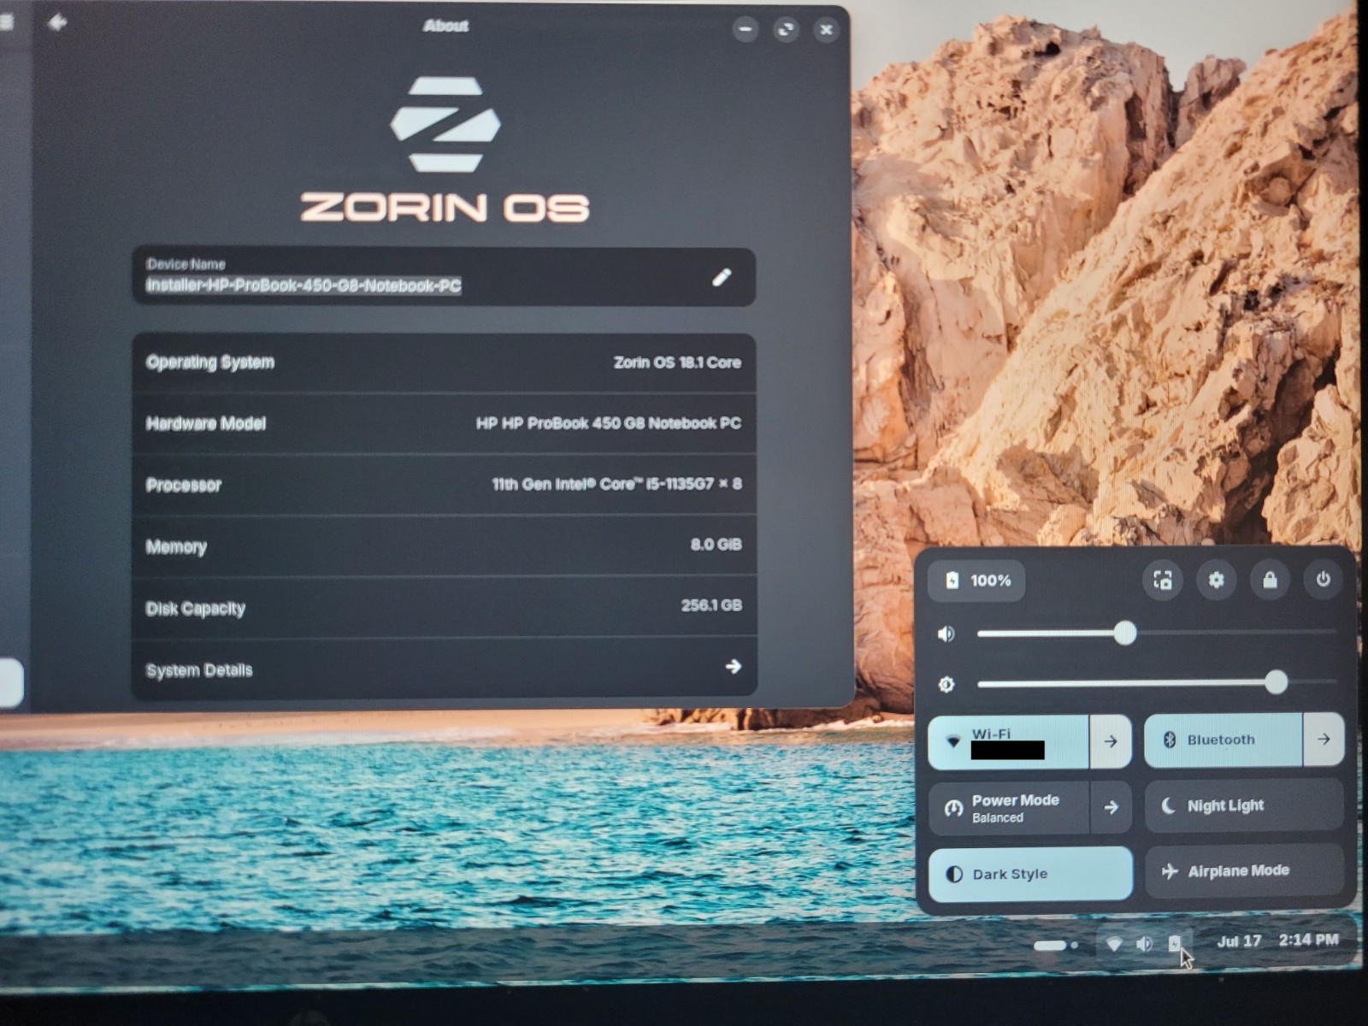Edit device name with pencil icon
This screenshot has height=1026, width=1368.
point(722,277)
